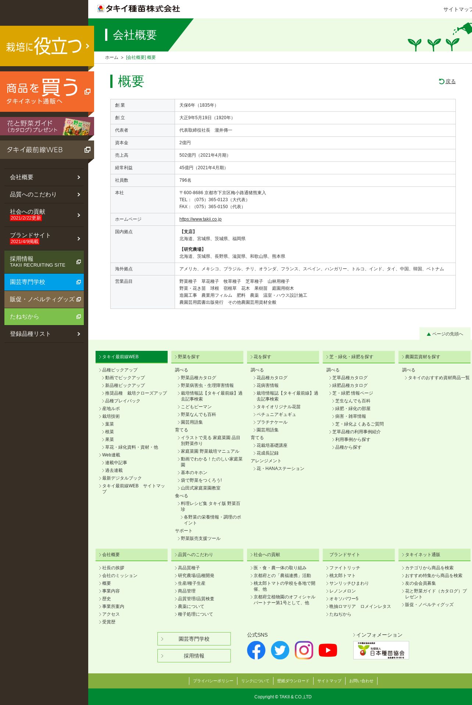Open 花品種カタログ link

coord(272,378)
